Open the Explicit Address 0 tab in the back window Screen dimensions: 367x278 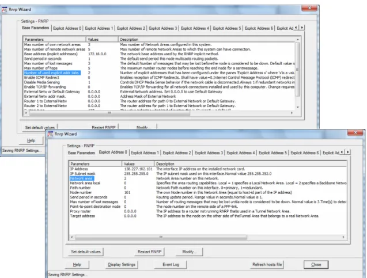tap(67, 28)
